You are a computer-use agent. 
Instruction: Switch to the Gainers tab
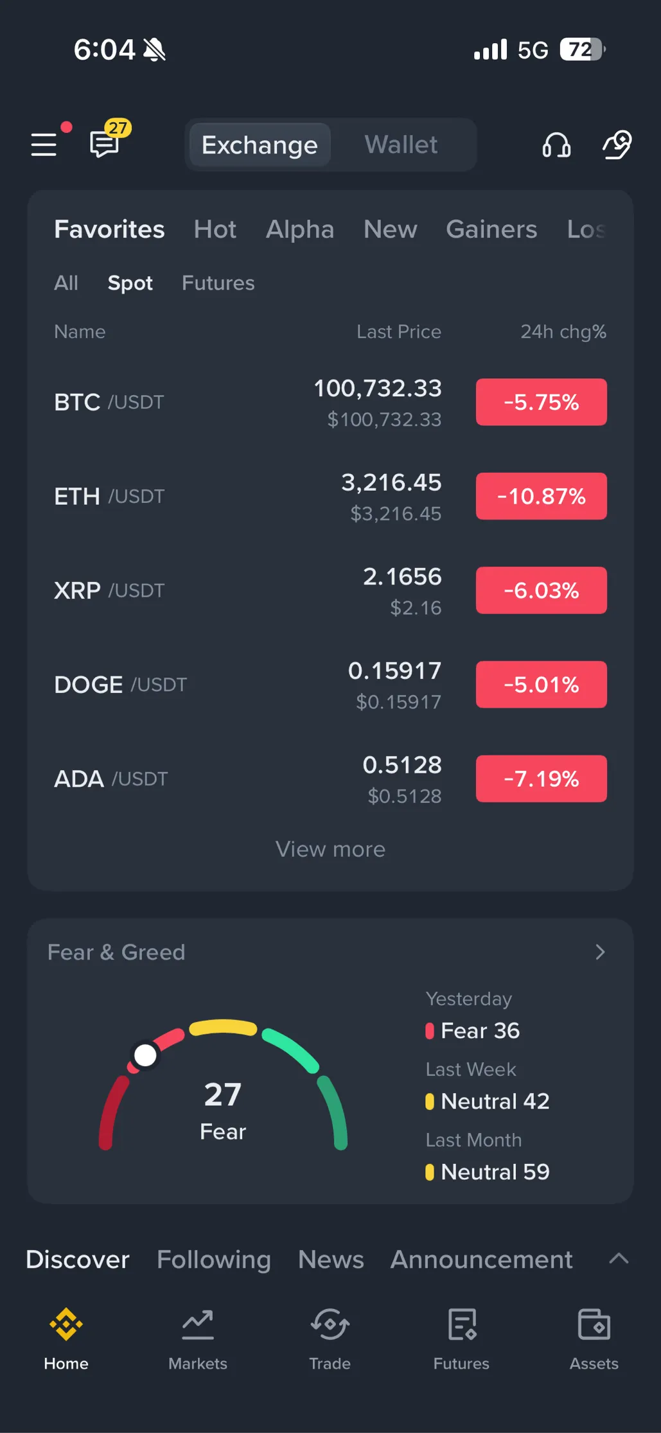point(491,229)
